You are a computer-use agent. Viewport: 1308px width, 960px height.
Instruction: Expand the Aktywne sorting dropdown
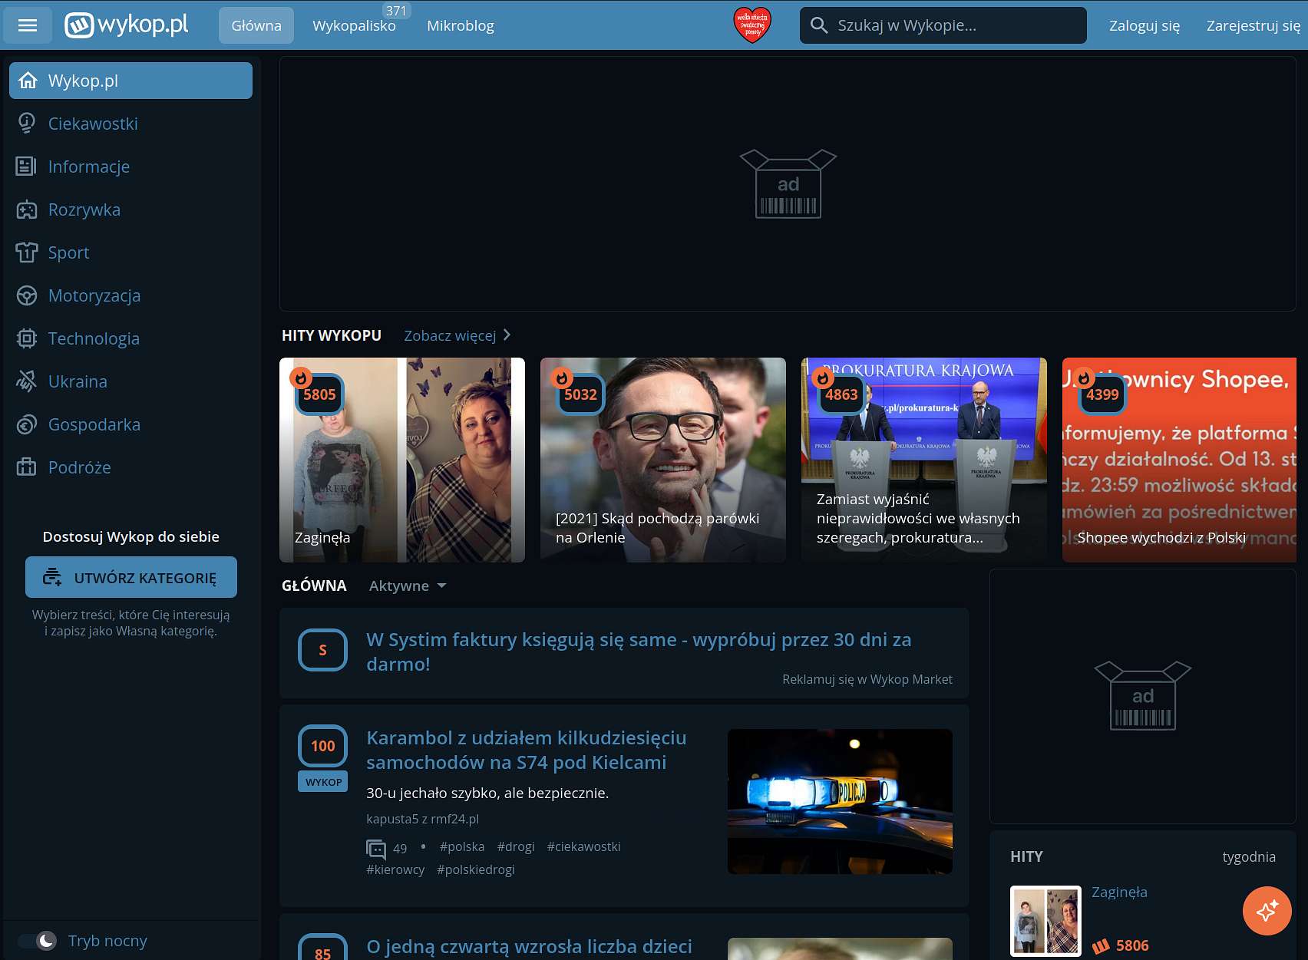408,586
